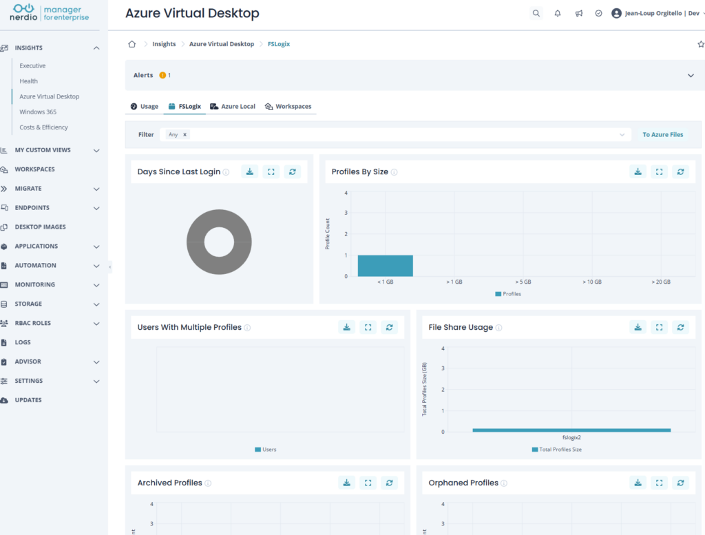Refresh the Archived Profiles chart

390,483
